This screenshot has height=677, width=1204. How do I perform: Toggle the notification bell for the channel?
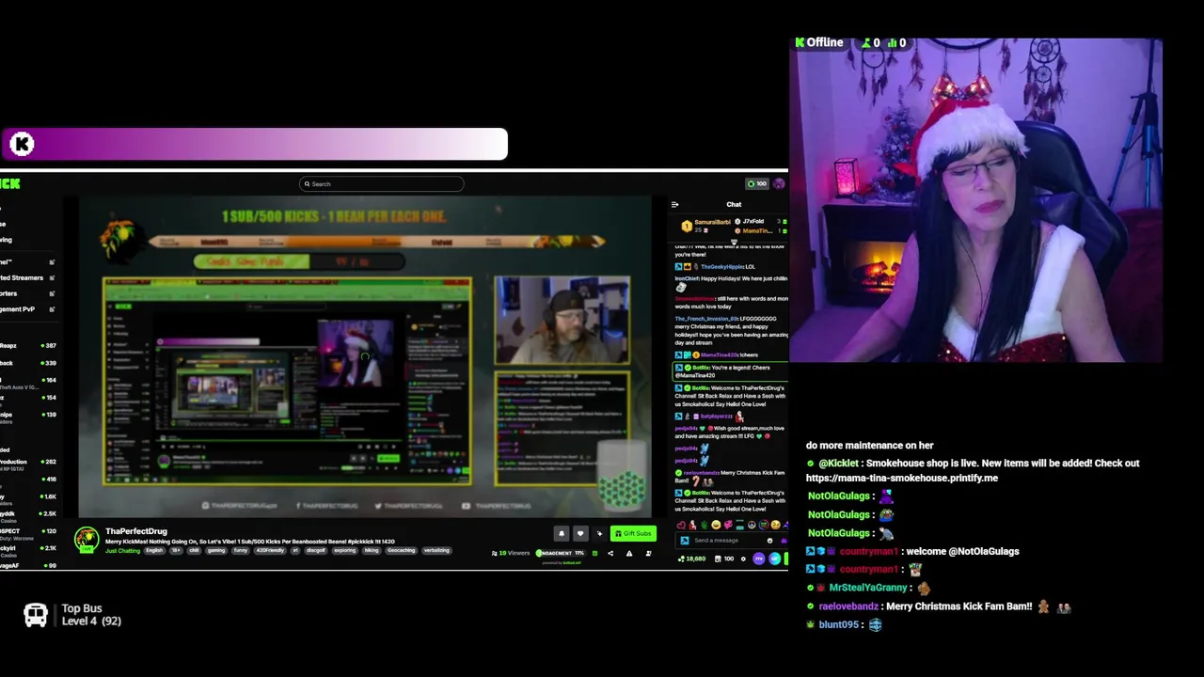[x=562, y=533]
